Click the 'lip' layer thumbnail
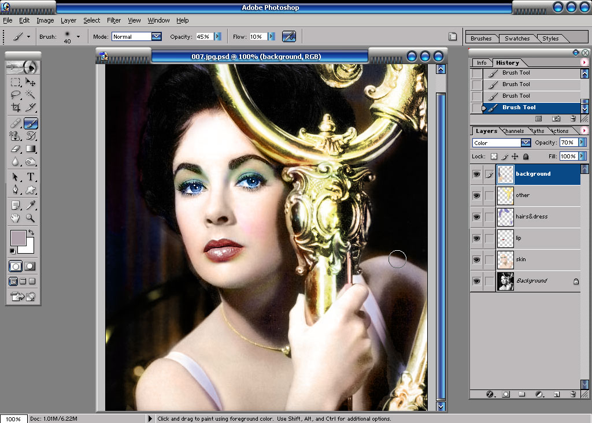592x423 pixels. 505,239
